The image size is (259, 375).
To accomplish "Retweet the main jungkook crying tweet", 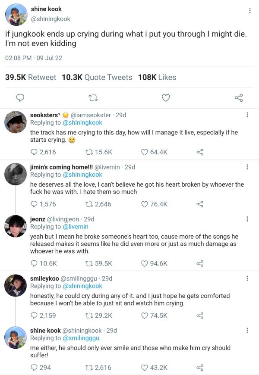I will pos(92,98).
